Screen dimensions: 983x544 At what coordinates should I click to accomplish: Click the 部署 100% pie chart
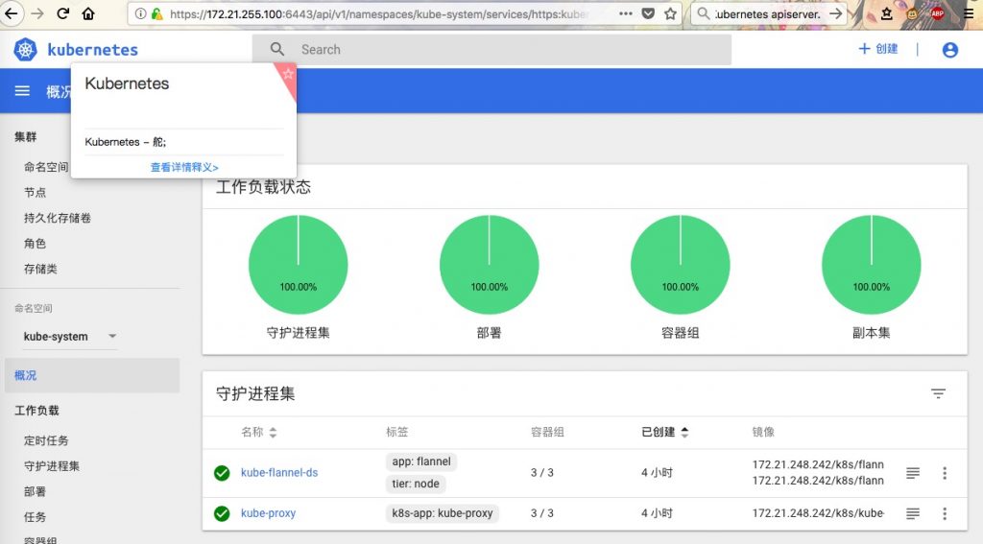coord(489,265)
